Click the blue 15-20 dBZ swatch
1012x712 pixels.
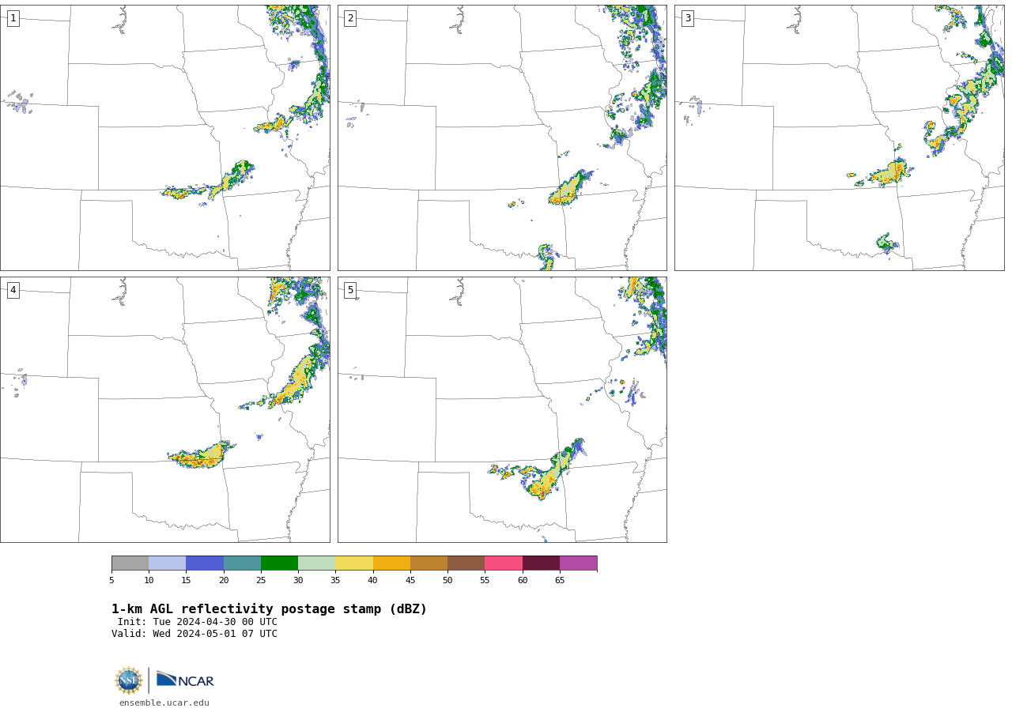[x=205, y=563]
